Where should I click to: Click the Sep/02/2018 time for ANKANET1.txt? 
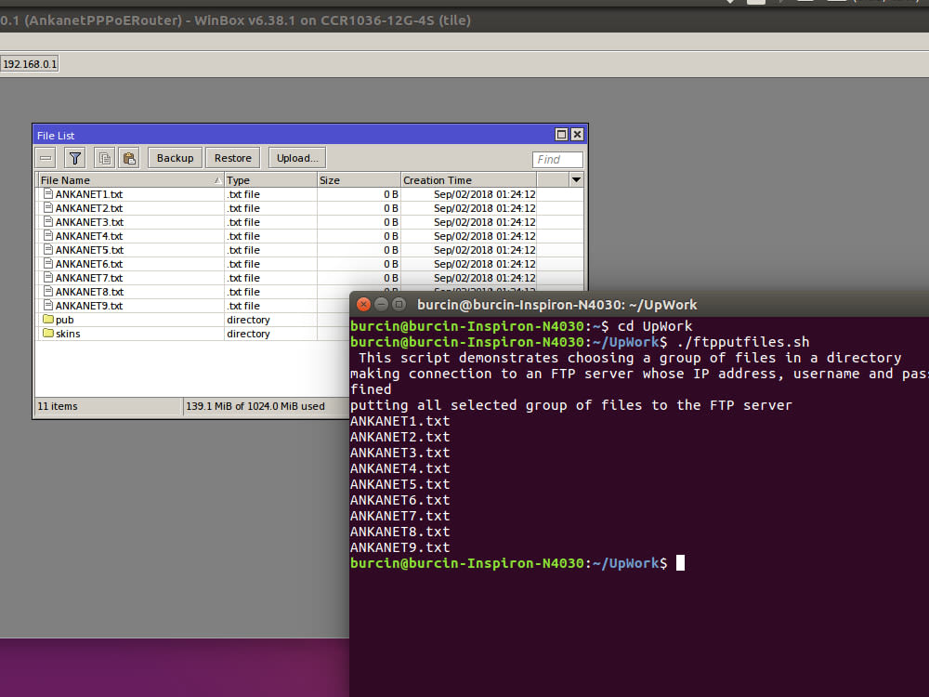click(x=485, y=194)
